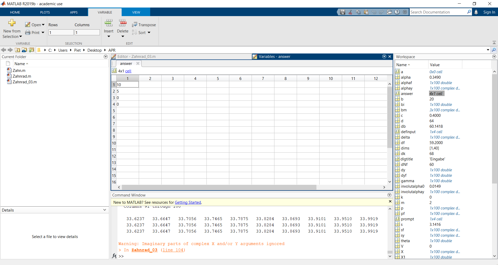Viewport: 498px width, 265px height.
Task: Go up one folder level icon
Action: (17, 50)
